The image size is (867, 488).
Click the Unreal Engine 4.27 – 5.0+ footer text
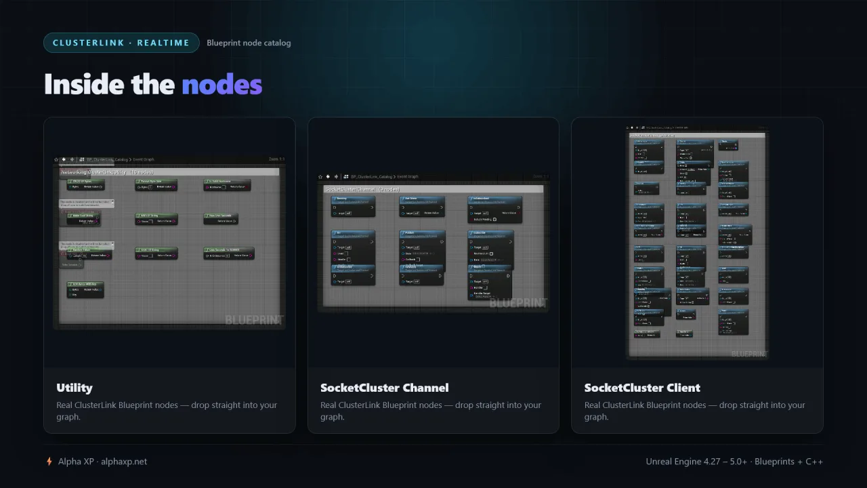pos(734,462)
